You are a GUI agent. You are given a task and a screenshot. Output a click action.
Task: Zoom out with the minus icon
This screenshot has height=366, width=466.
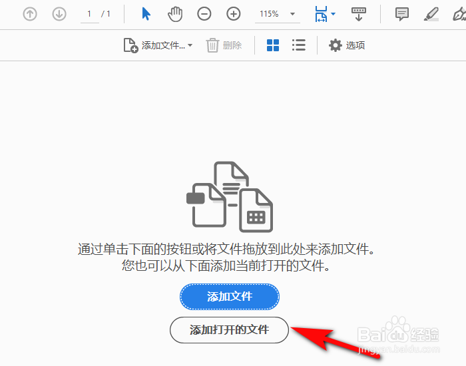click(x=204, y=14)
